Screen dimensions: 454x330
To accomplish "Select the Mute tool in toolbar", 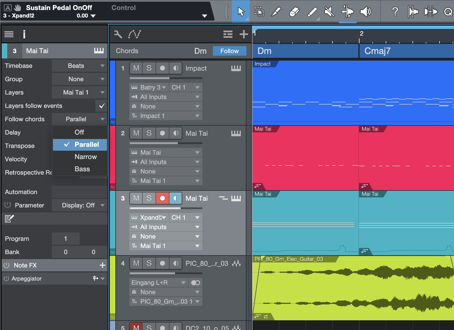I will (x=329, y=12).
